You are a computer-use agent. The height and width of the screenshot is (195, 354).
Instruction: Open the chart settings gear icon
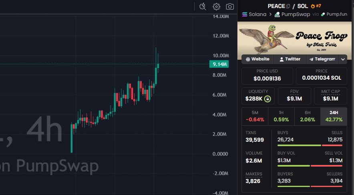click(216, 6)
